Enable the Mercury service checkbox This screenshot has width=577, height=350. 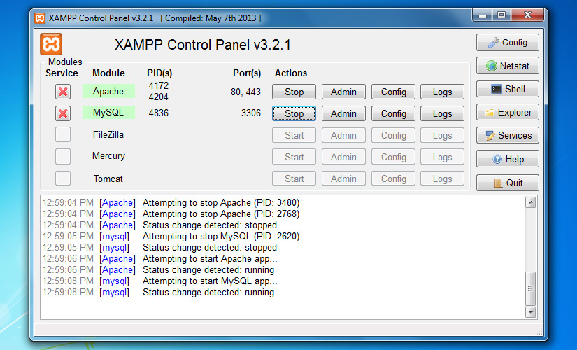[x=63, y=157]
